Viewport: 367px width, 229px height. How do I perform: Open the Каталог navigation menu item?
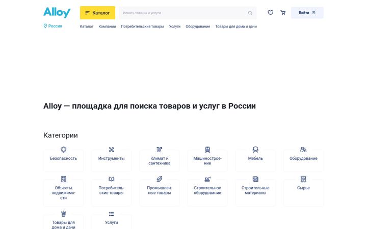[x=87, y=26]
